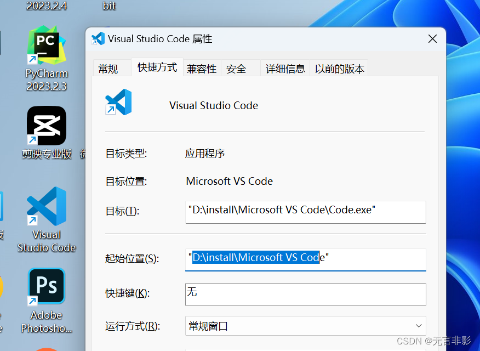Image resolution: width=480 pixels, height=351 pixels.
Task: Select the Adobe Photoshop desktop icon
Action: [47, 301]
